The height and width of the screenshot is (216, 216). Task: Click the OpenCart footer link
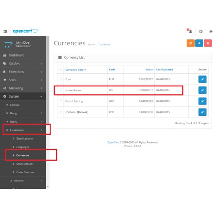(113, 142)
